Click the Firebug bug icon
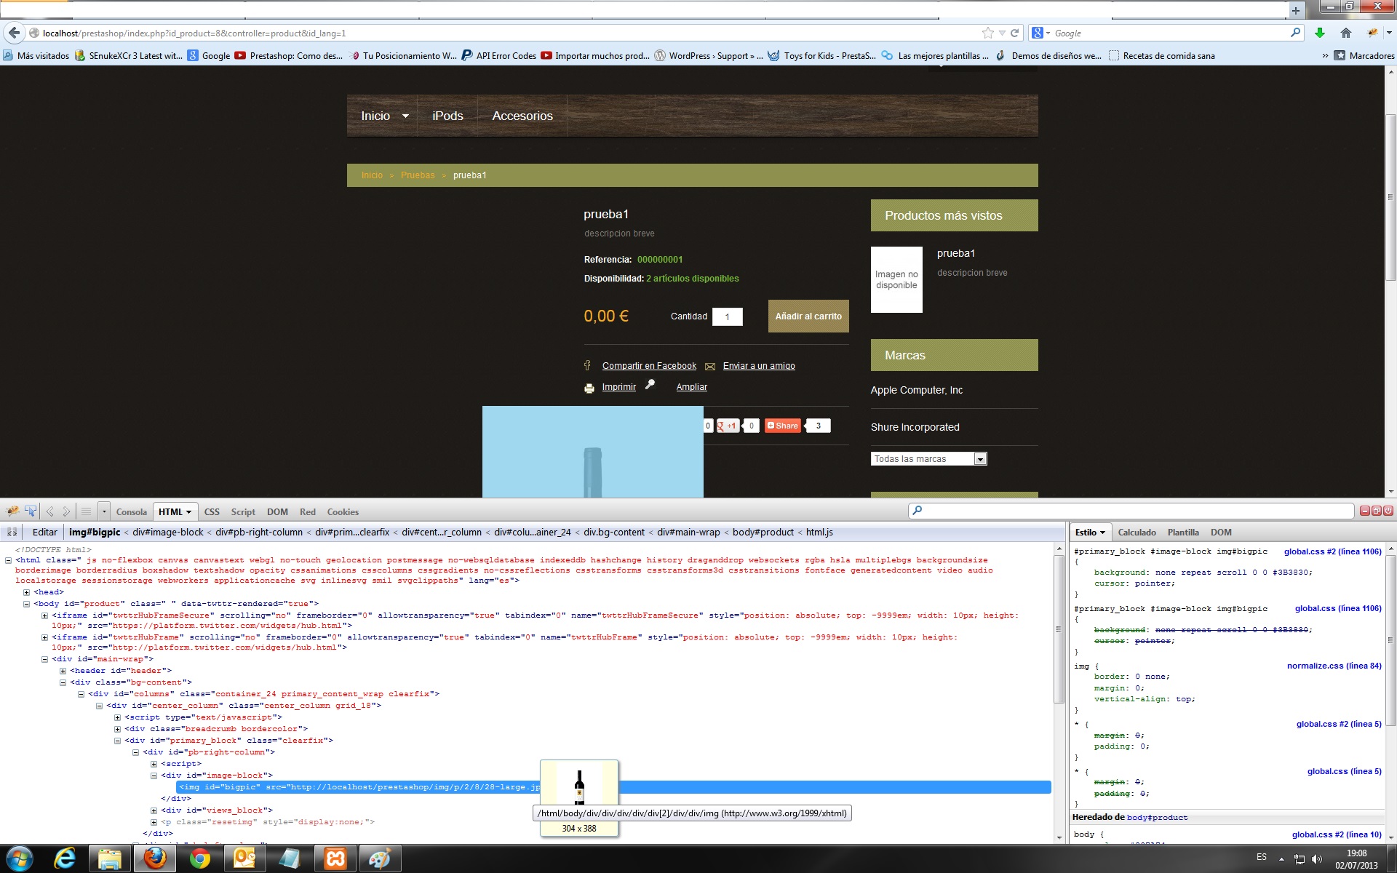The height and width of the screenshot is (873, 1397). (x=14, y=511)
